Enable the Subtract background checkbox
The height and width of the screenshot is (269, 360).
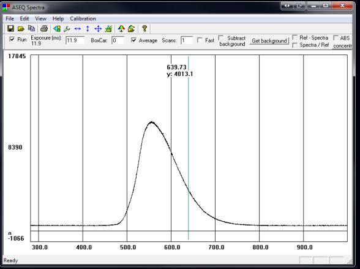click(221, 38)
